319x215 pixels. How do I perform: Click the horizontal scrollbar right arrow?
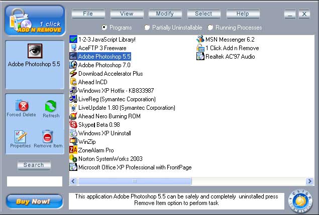click(309, 181)
